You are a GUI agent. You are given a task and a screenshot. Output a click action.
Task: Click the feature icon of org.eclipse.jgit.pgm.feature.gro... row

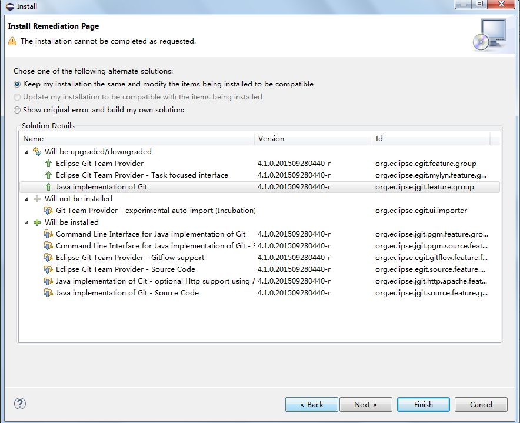[48, 234]
